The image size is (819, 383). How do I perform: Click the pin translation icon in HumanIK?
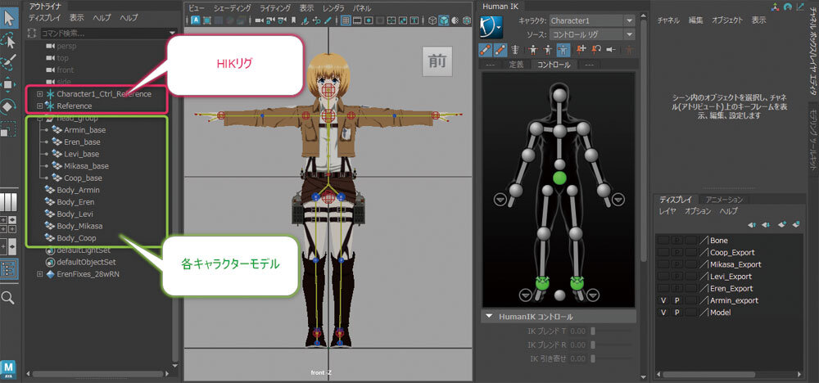(x=581, y=50)
